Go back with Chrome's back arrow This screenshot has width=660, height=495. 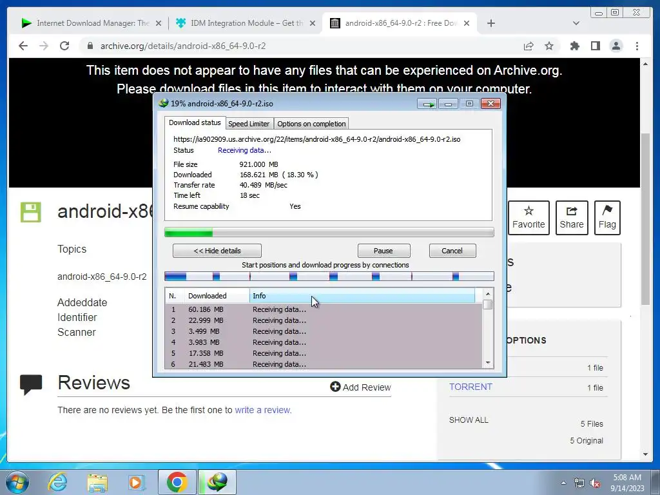[23, 46]
